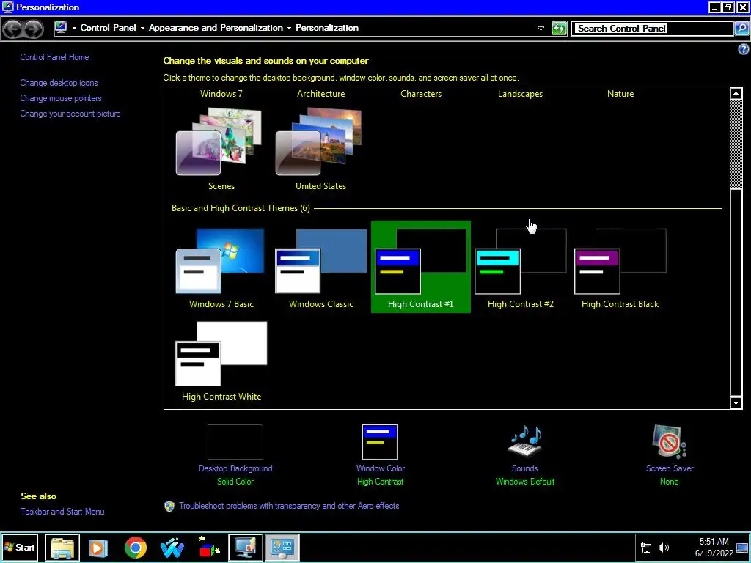Screen dimensions: 751x563
Task: Click the Characters theme label
Action: (x=421, y=94)
